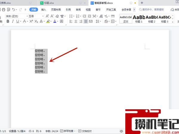Screen dimensions: 179x134
Task: Toggle numbered list formatting
Action: tap(78, 16)
